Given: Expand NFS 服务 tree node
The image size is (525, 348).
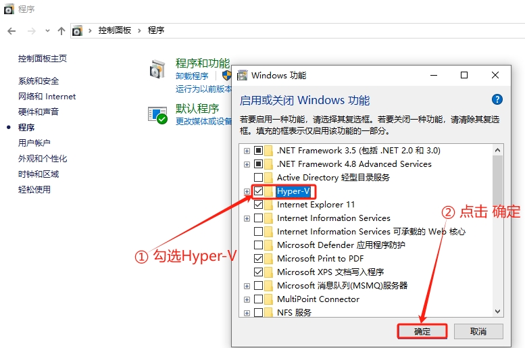Looking at the screenshot, I should coord(247,313).
